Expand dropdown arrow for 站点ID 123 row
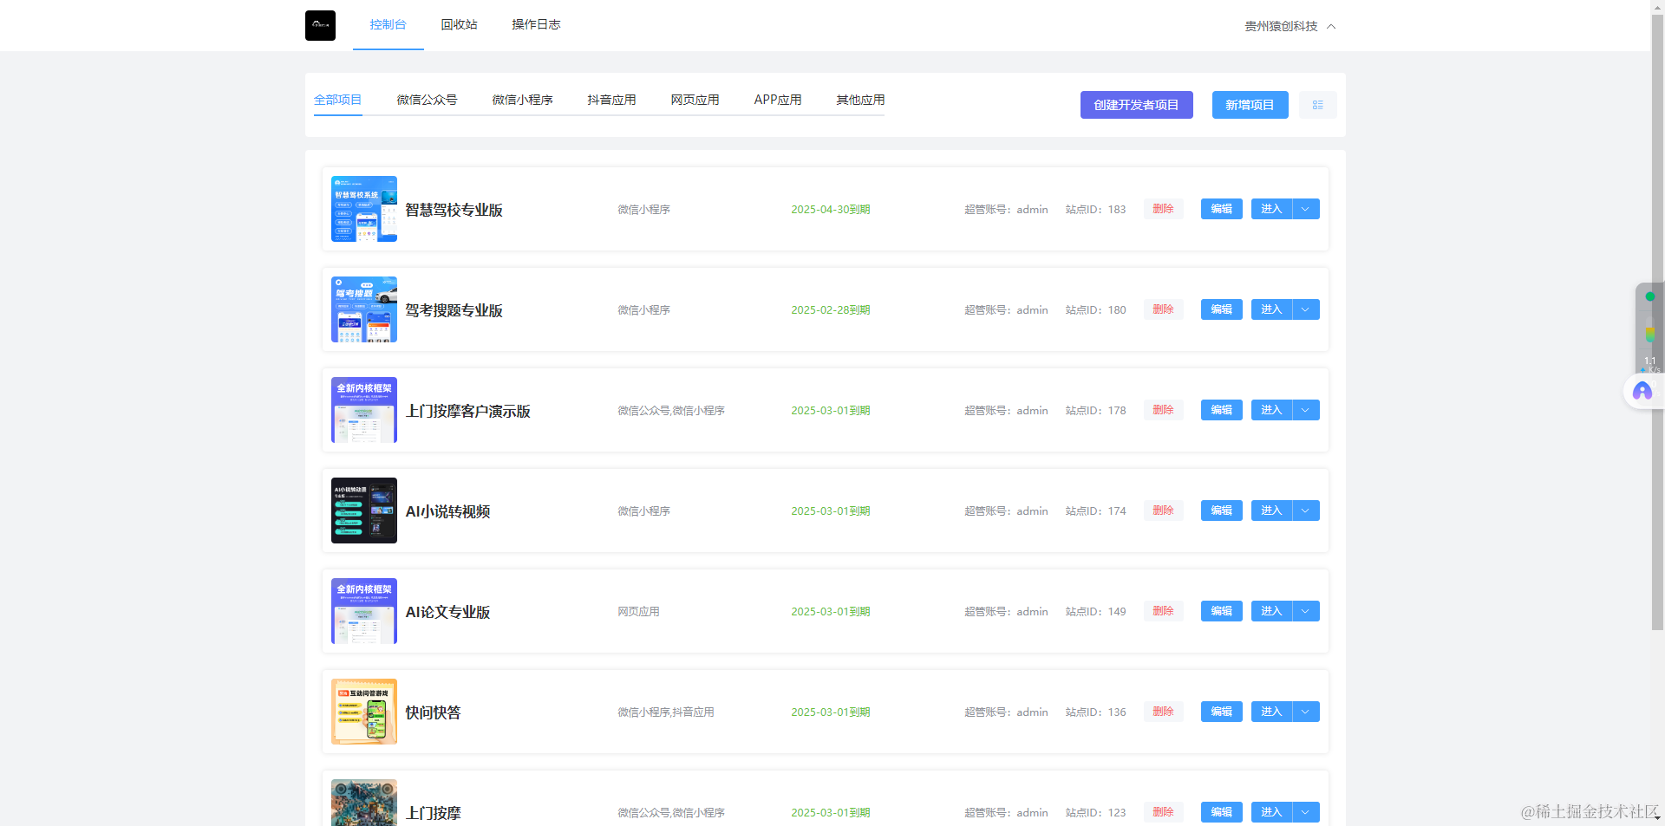Viewport: 1665px width, 826px height. [x=1306, y=812]
